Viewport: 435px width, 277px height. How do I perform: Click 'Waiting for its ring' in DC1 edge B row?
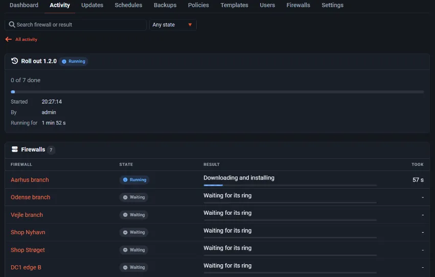click(x=227, y=266)
